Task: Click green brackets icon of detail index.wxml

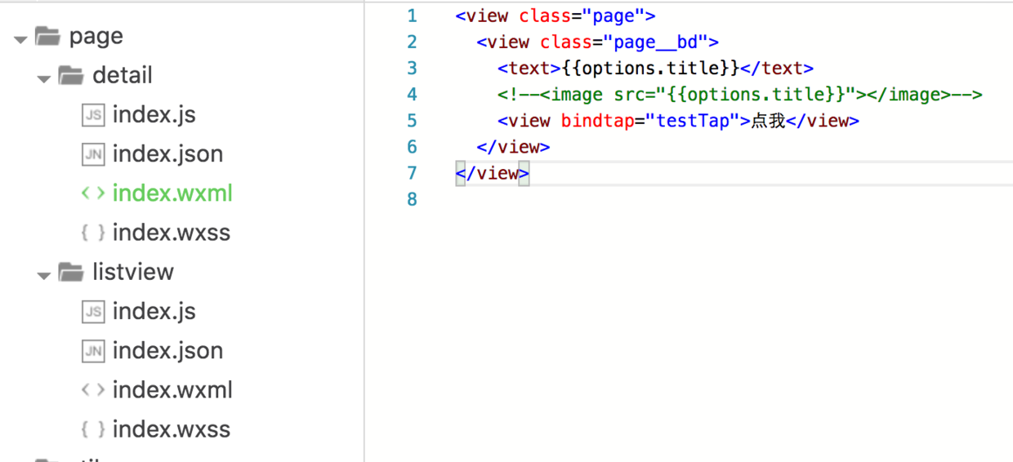Action: click(93, 193)
